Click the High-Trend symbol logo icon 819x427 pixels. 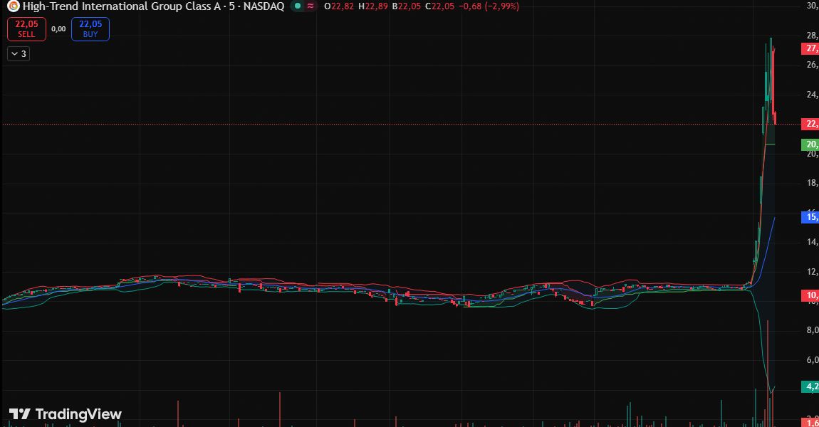(13, 6)
